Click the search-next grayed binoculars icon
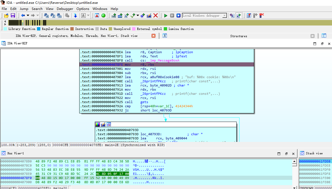 [x=67, y=16]
